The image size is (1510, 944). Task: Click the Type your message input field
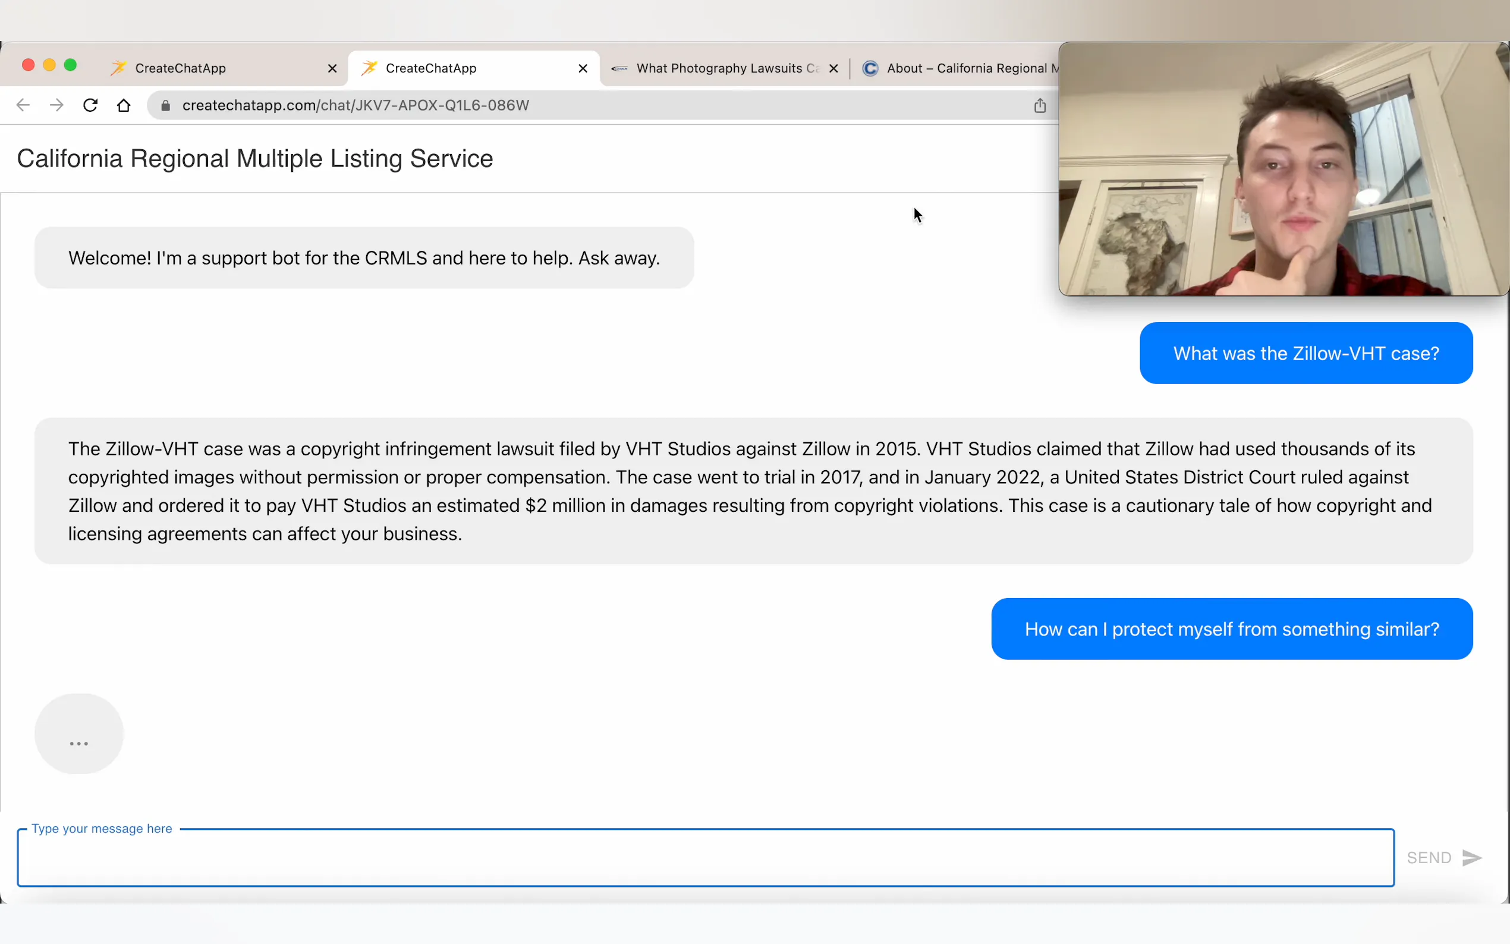706,858
